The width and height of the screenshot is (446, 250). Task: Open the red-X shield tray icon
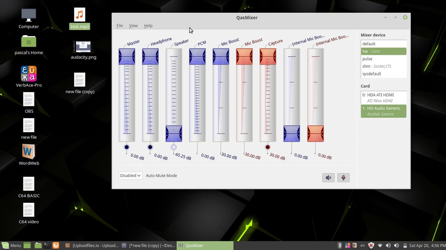(x=371, y=245)
